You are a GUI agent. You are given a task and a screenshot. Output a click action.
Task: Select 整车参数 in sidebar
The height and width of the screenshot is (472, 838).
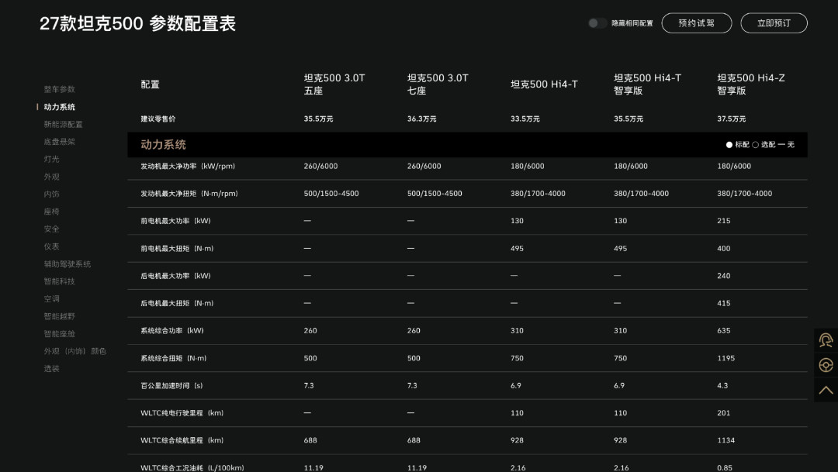pos(59,89)
